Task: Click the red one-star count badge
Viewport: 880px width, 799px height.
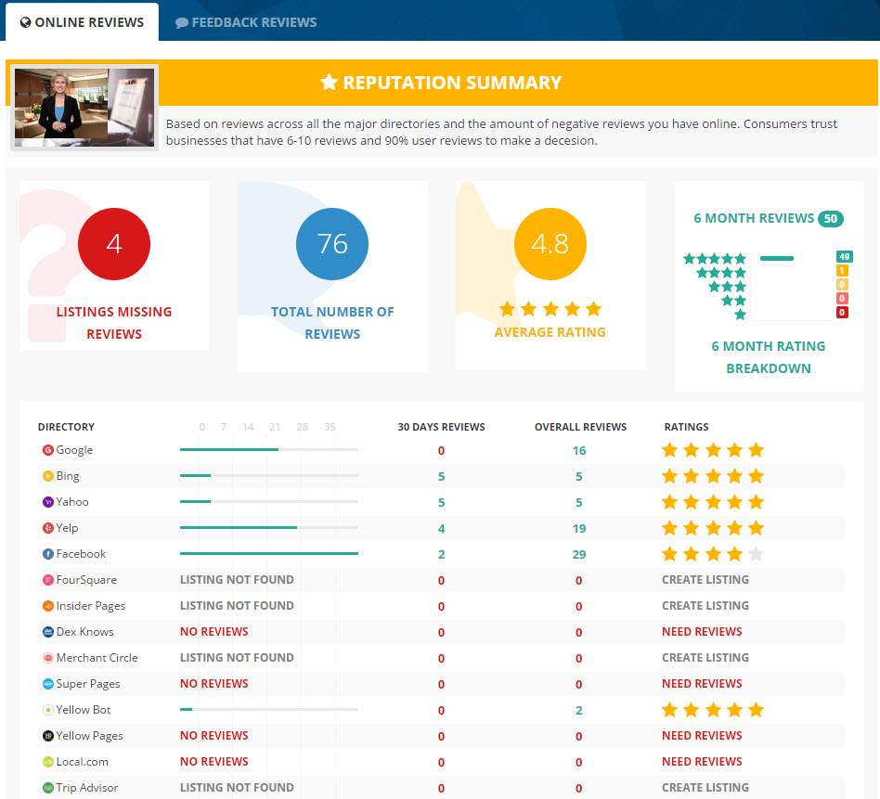Action: click(x=842, y=312)
